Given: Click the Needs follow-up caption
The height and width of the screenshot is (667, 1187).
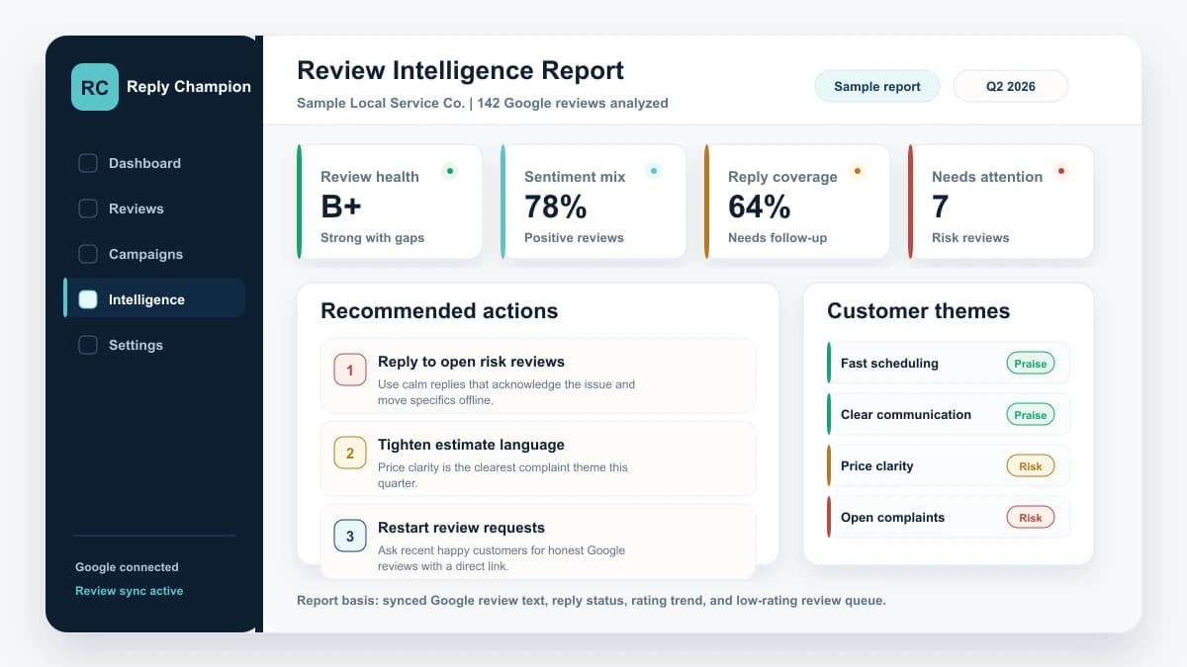Looking at the screenshot, I should (x=777, y=238).
